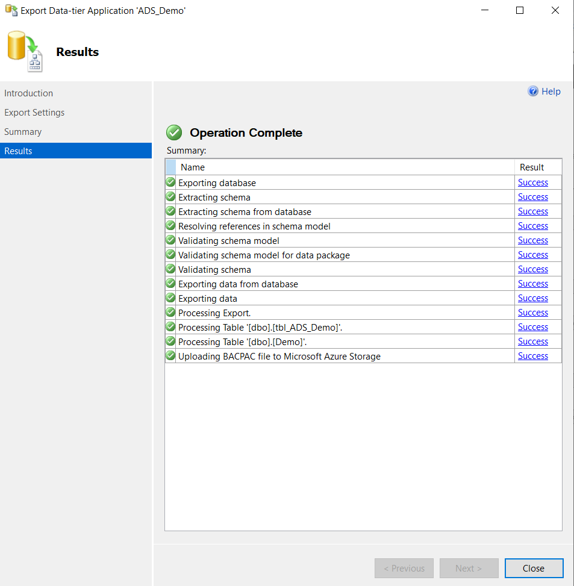Click the checkmark beside Validating schema model for data package

click(170, 255)
